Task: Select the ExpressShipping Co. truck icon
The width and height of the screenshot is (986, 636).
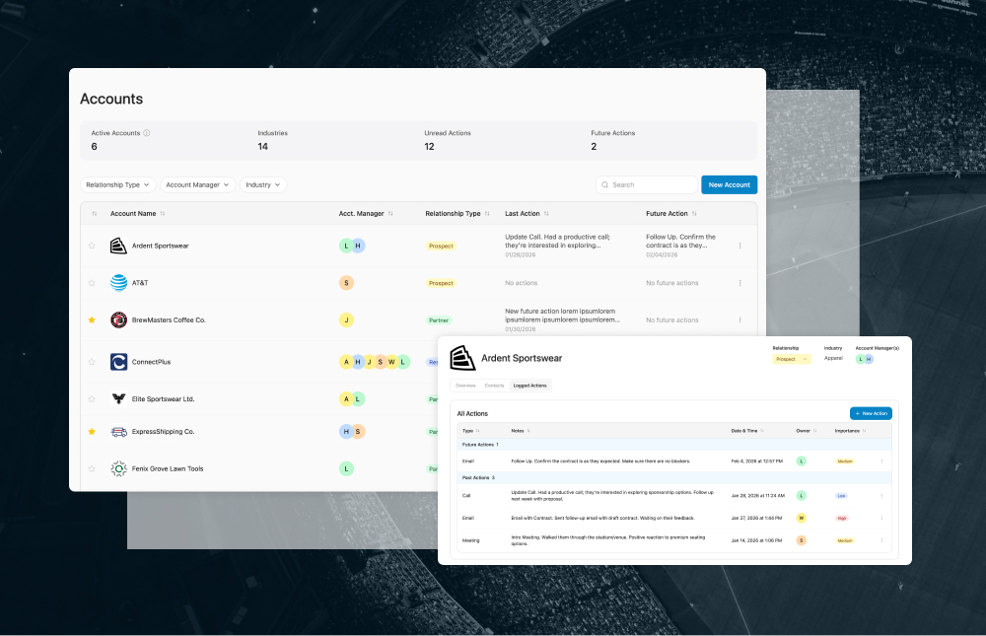Action: (118, 432)
